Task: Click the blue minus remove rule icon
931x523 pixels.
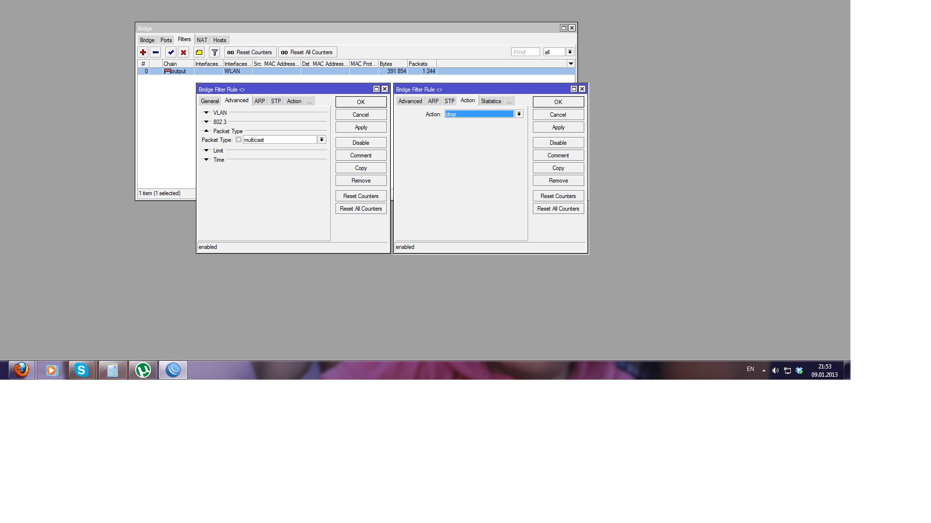Action: (156, 52)
